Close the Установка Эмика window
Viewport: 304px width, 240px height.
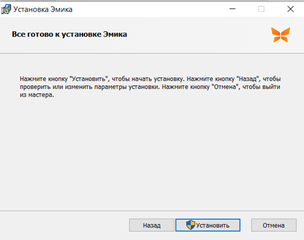tap(291, 9)
